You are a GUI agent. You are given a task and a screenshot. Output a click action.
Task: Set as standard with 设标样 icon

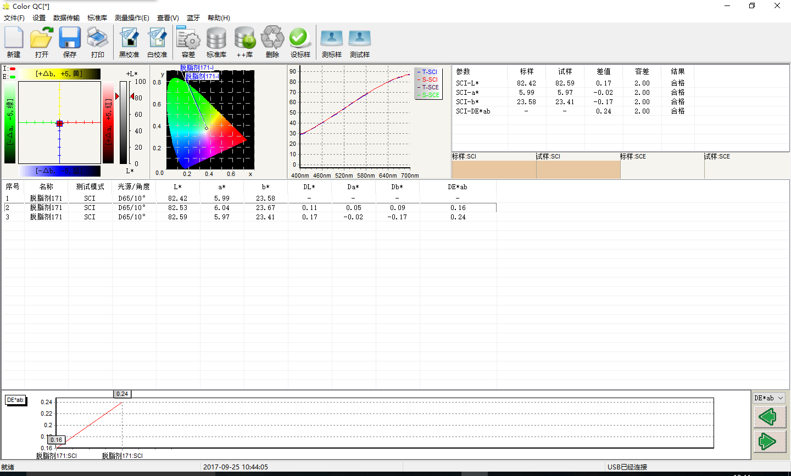click(x=300, y=42)
